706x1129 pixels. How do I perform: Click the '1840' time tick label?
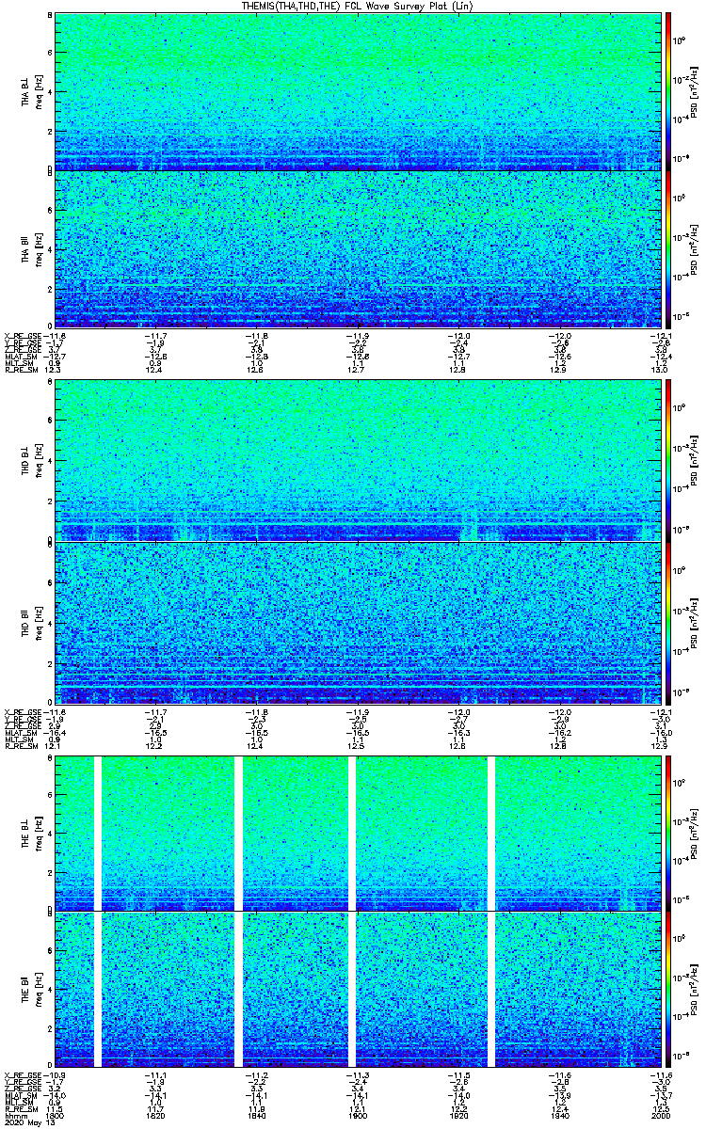coord(257,1115)
